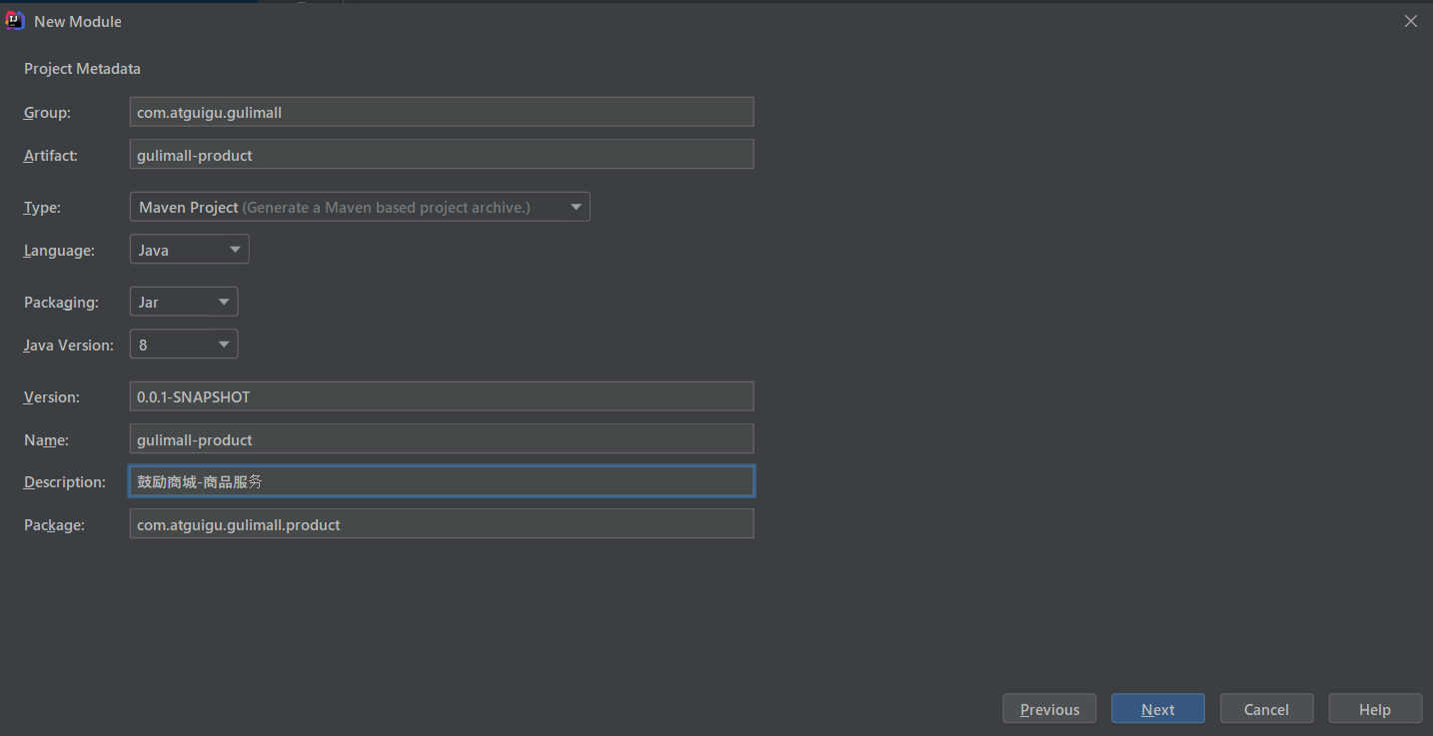Click the Group label
Screen dimensions: 1433x736
click(x=47, y=113)
